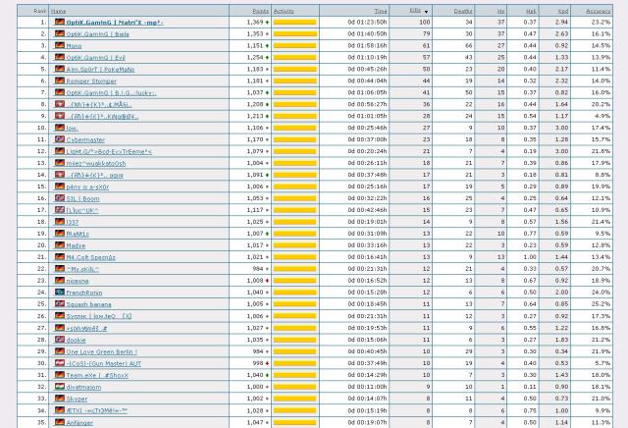The image size is (628, 428).
Task: Click the flag beside Squash banana
Action: coord(59,304)
